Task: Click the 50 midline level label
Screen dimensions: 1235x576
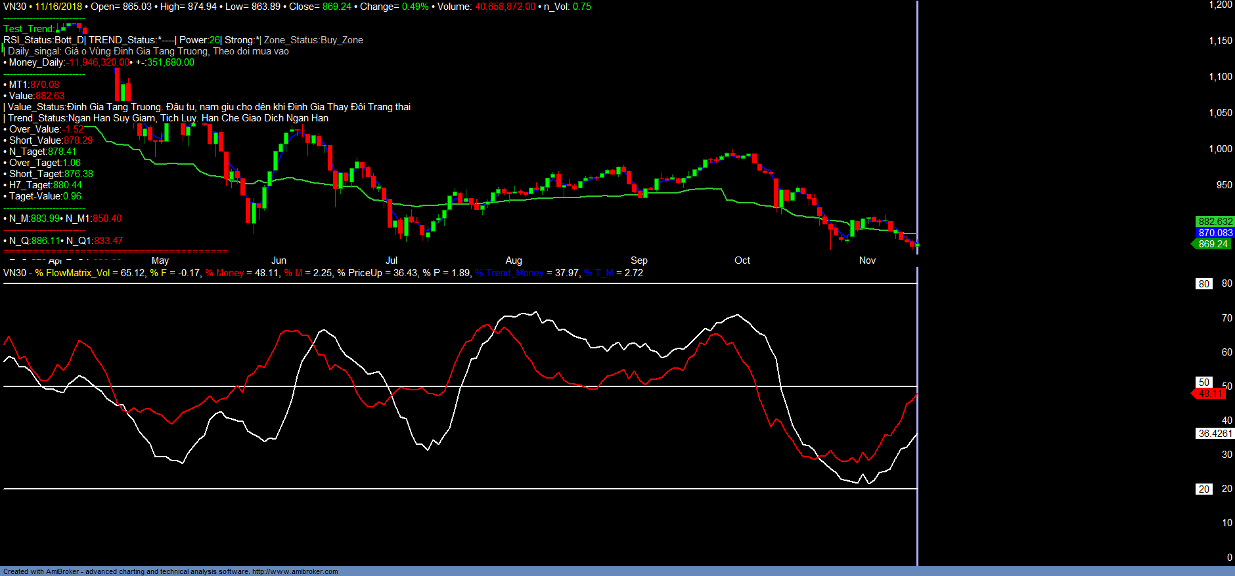Action: coord(1203,382)
